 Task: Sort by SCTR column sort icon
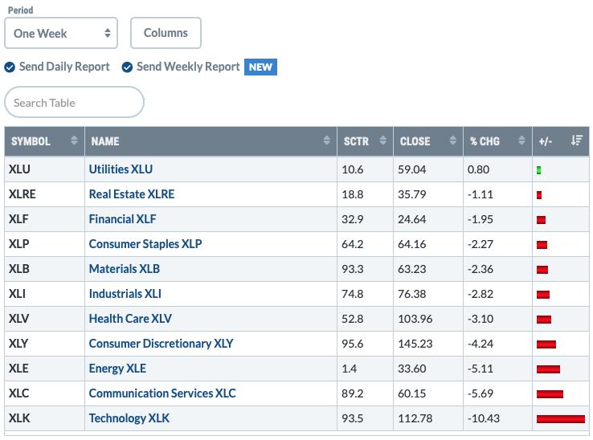382,141
